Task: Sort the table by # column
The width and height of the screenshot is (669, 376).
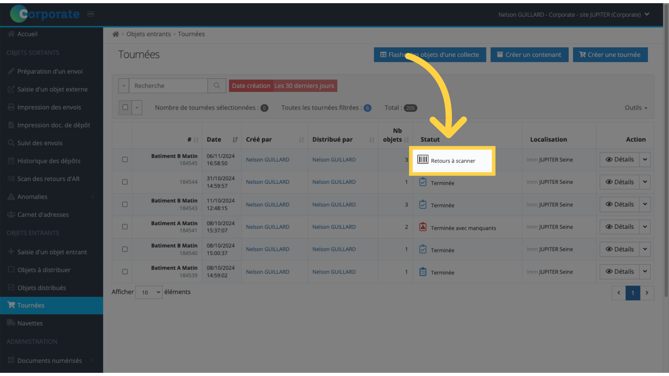Action: 196,140
